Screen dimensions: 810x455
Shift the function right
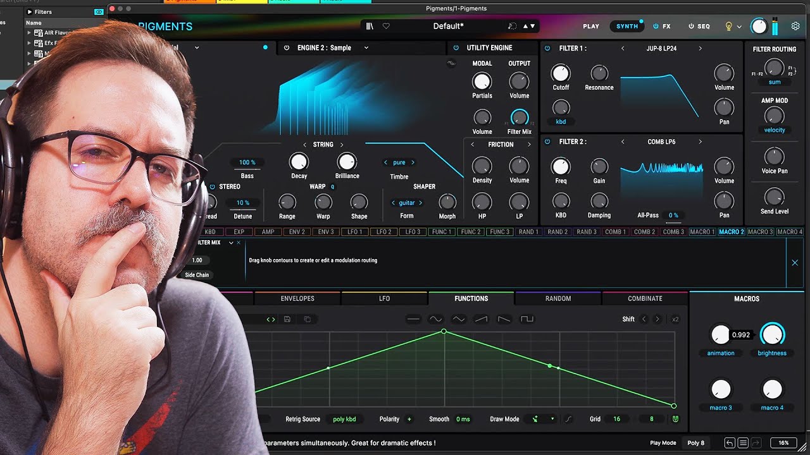click(657, 319)
